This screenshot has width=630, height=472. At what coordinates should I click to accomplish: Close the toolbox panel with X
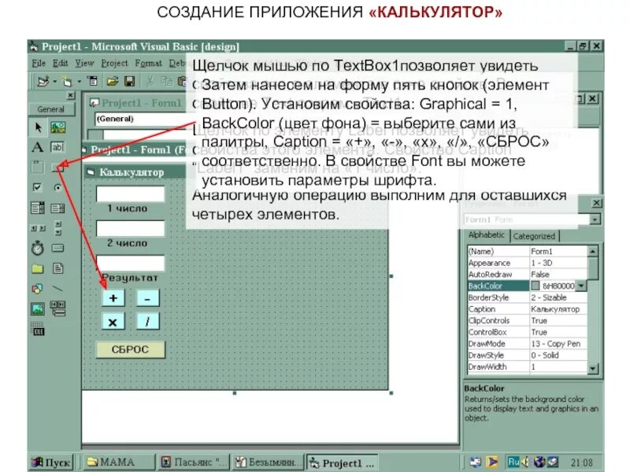click(71, 95)
